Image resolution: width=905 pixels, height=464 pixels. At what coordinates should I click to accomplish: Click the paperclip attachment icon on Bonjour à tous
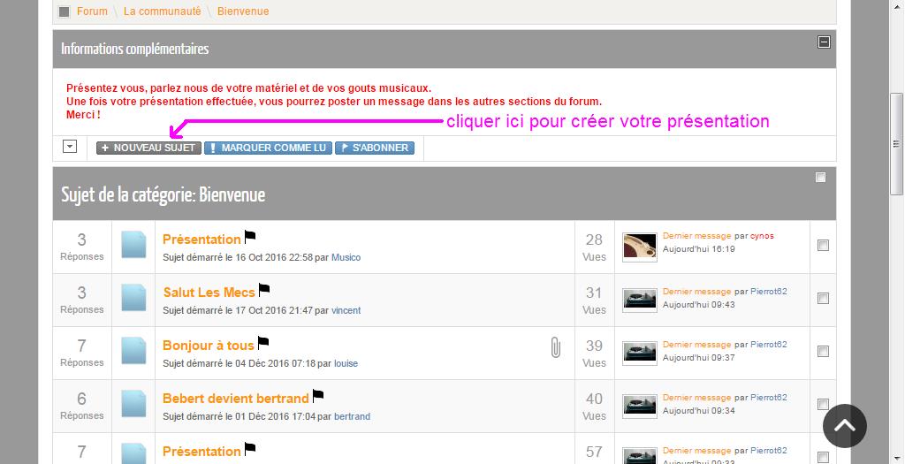(x=555, y=347)
